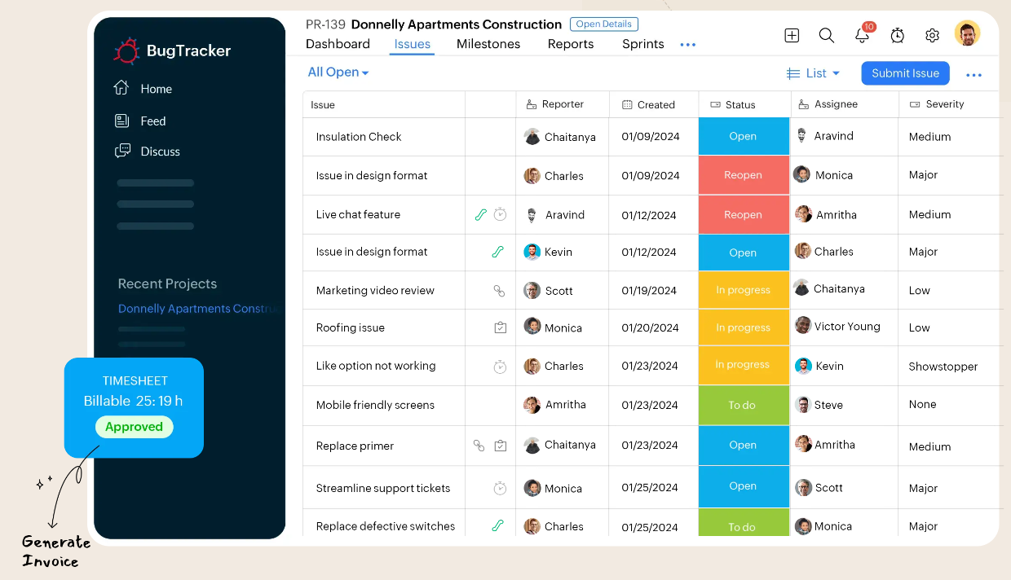Open the global search
The image size is (1011, 580).
826,36
